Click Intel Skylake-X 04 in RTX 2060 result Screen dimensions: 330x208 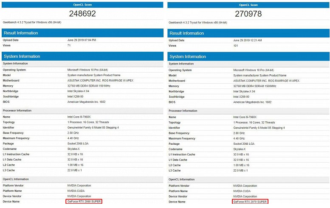pos(78,91)
